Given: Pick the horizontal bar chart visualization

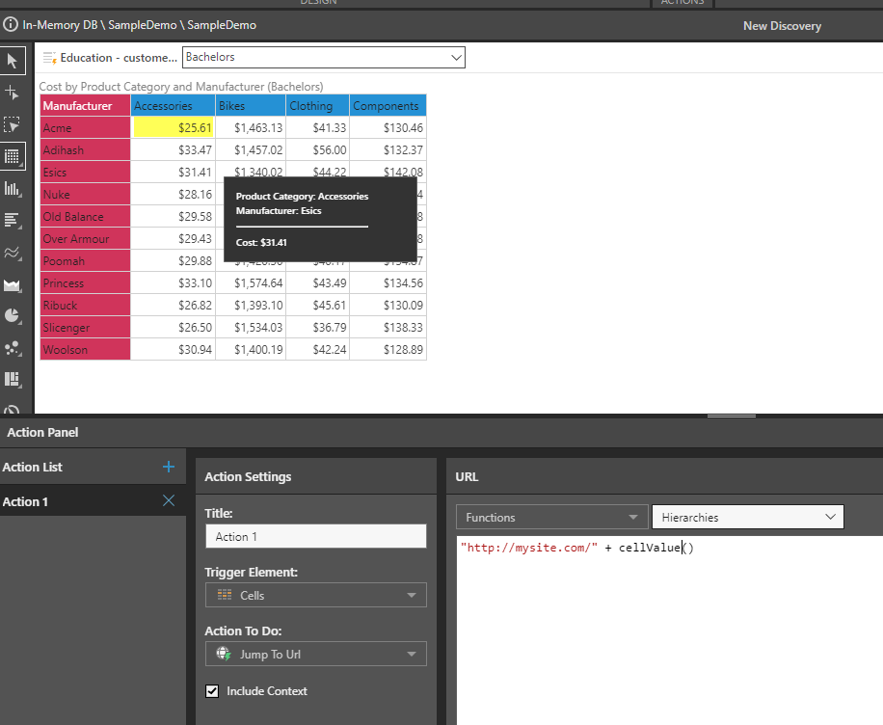Looking at the screenshot, I should point(12,220).
